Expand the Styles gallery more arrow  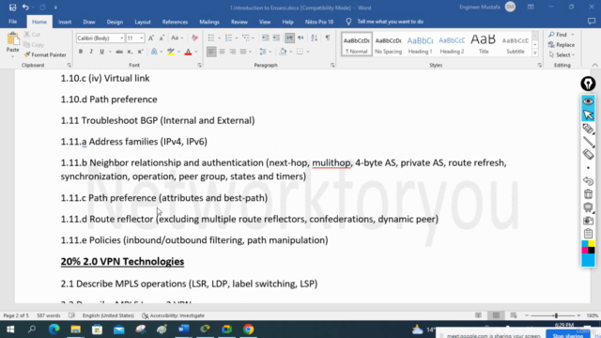pos(535,54)
